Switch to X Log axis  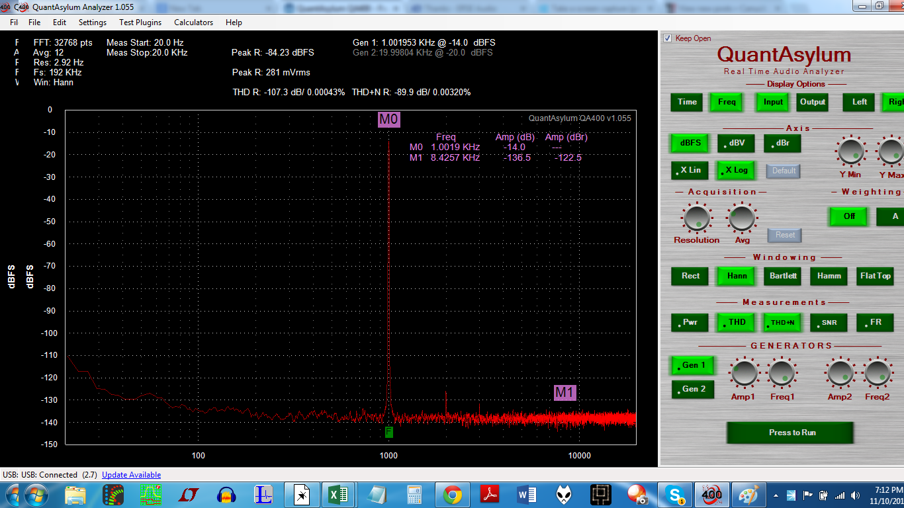tap(737, 170)
